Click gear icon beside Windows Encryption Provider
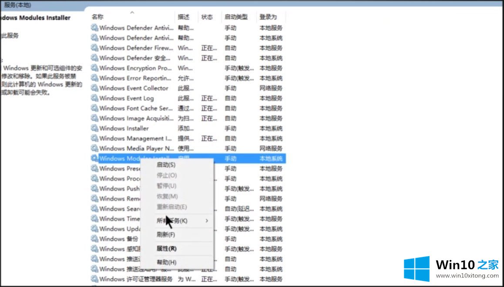Screen dimensions: 504x287 click(x=94, y=68)
